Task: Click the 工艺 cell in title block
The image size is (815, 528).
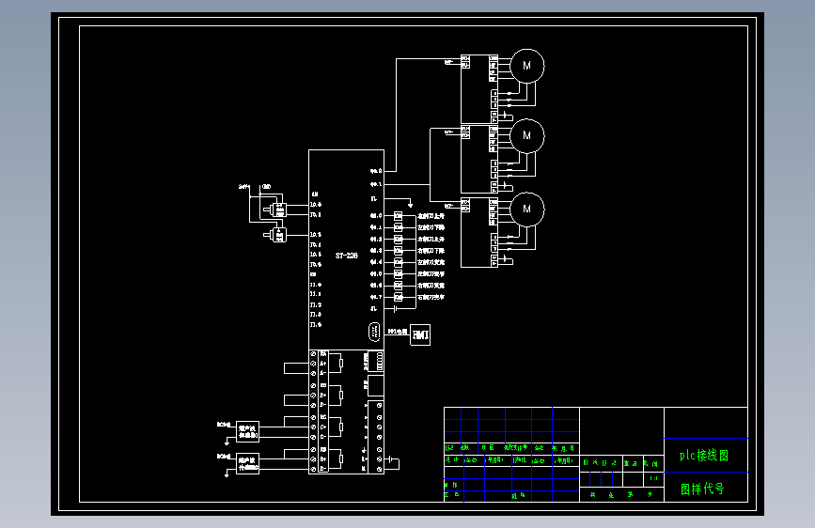Action: [x=452, y=494]
